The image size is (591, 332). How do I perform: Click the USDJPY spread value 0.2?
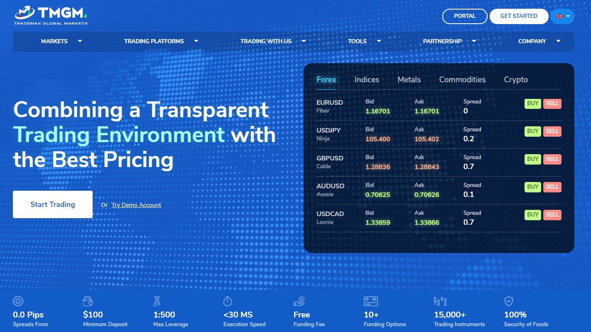tap(468, 139)
